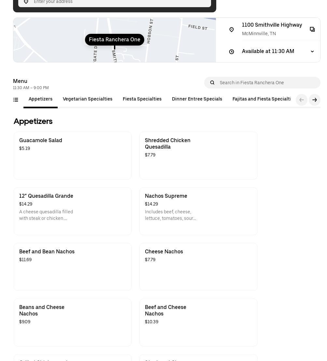Click description 'Includes beef, cheese,'
The width and height of the screenshot is (327, 361).
168,212
